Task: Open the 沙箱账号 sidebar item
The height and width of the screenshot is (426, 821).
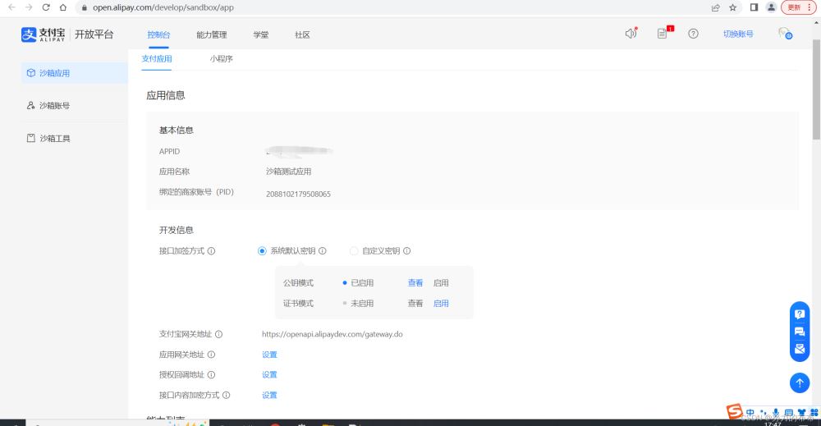Action: 54,106
